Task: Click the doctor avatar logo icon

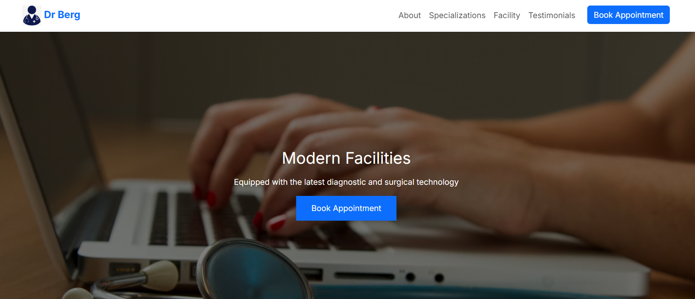Action: (x=32, y=16)
